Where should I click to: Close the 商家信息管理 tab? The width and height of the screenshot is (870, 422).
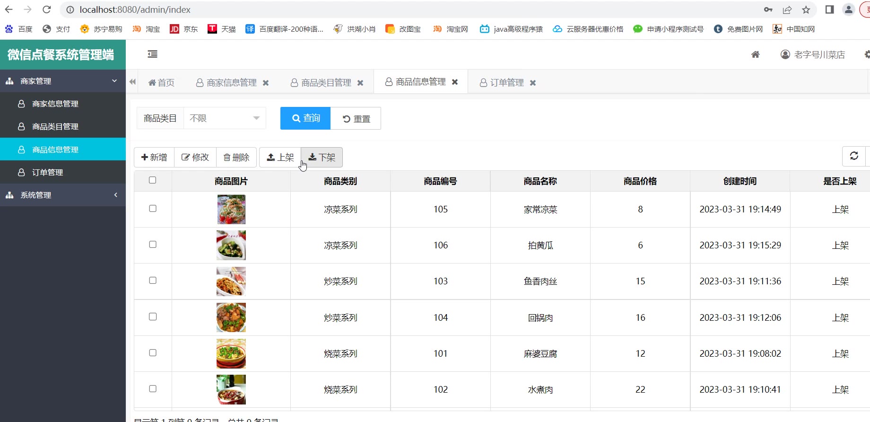266,83
